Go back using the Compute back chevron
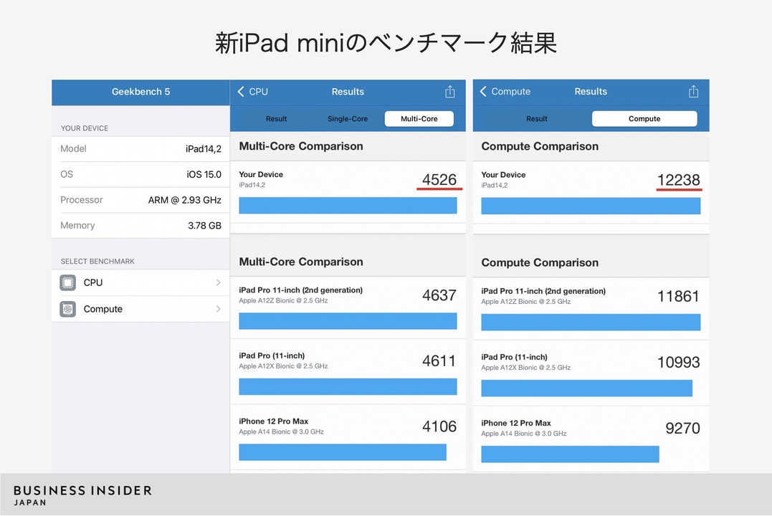This screenshot has height=516, width=772. pos(483,92)
